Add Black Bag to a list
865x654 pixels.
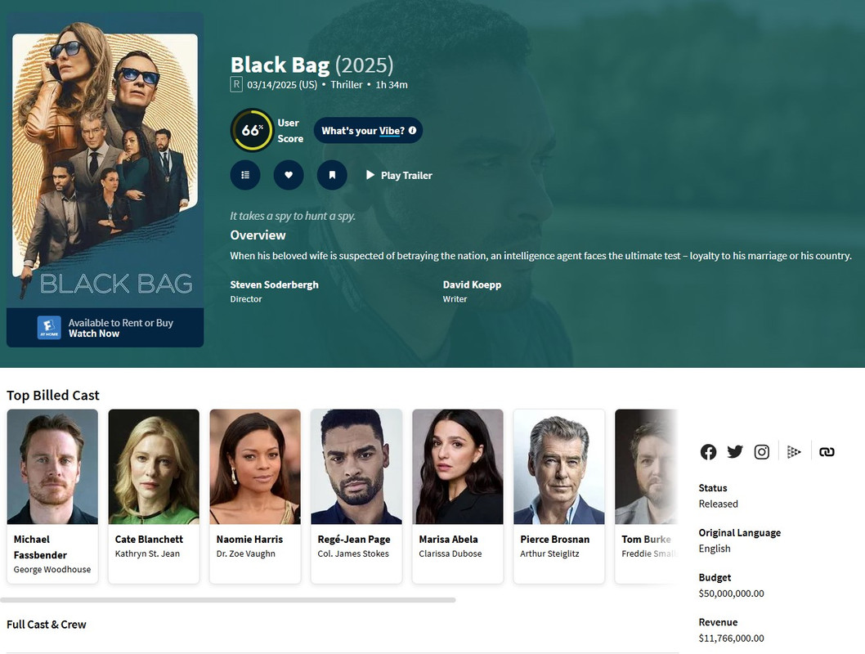coord(245,175)
